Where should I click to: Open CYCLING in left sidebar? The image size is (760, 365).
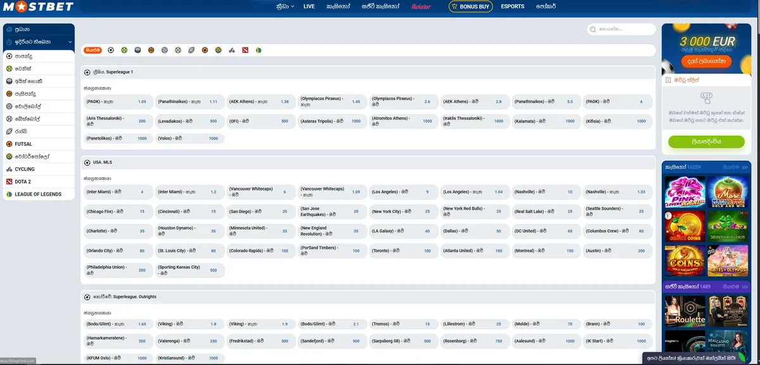click(39, 169)
